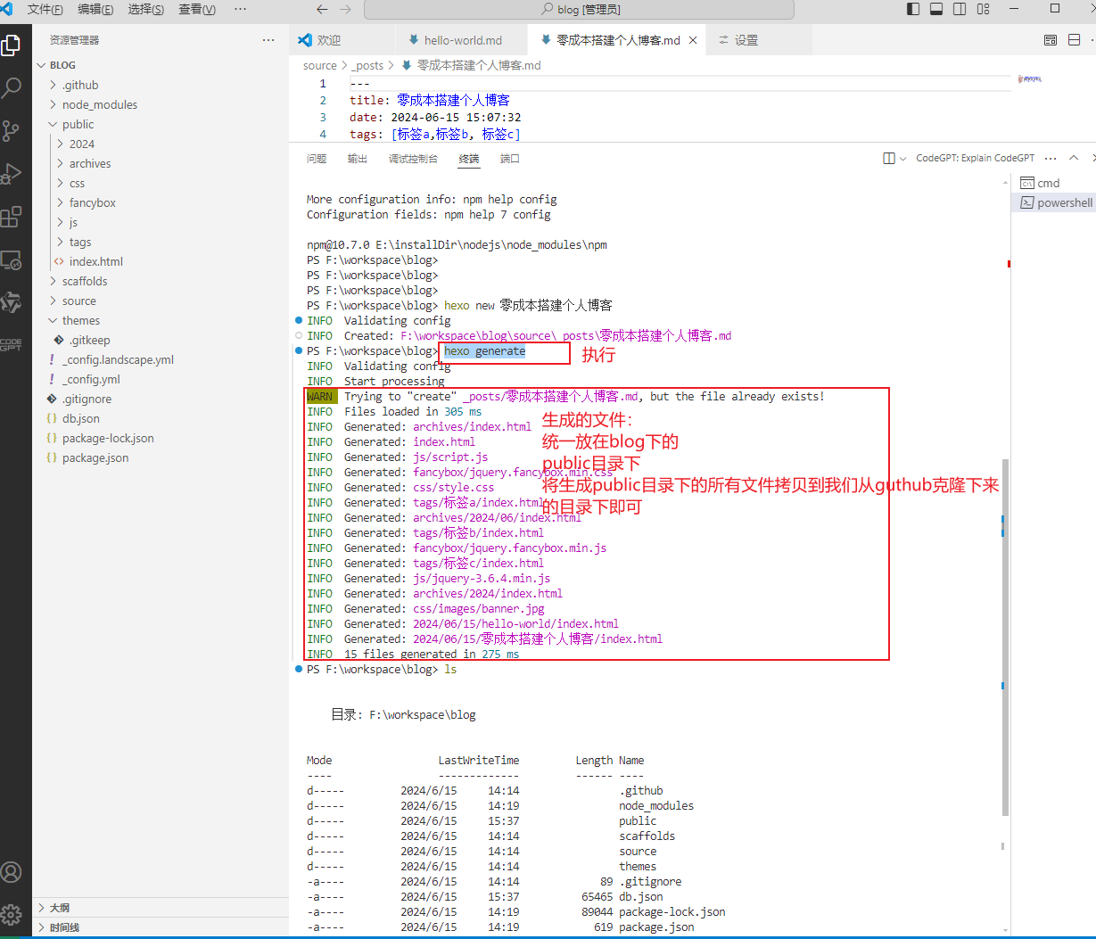Image resolution: width=1096 pixels, height=939 pixels.
Task: Expand the 大纲 outline section
Action: point(60,908)
